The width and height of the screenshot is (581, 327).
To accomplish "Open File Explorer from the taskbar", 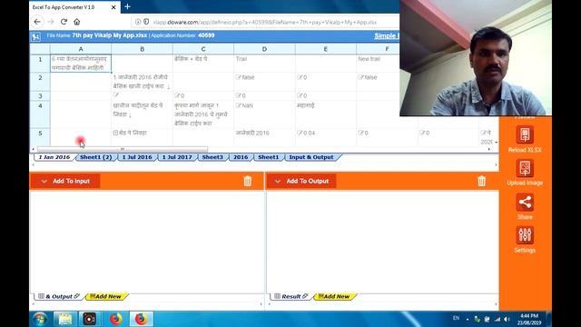I will coord(65,319).
